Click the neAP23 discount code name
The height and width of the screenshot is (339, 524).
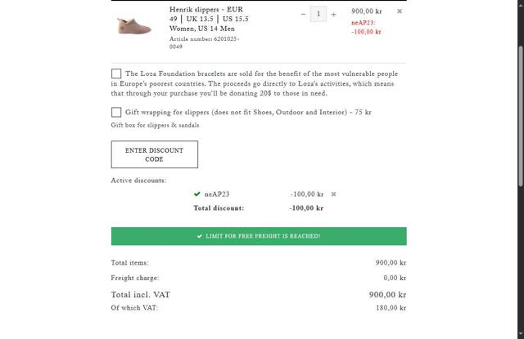tap(217, 194)
